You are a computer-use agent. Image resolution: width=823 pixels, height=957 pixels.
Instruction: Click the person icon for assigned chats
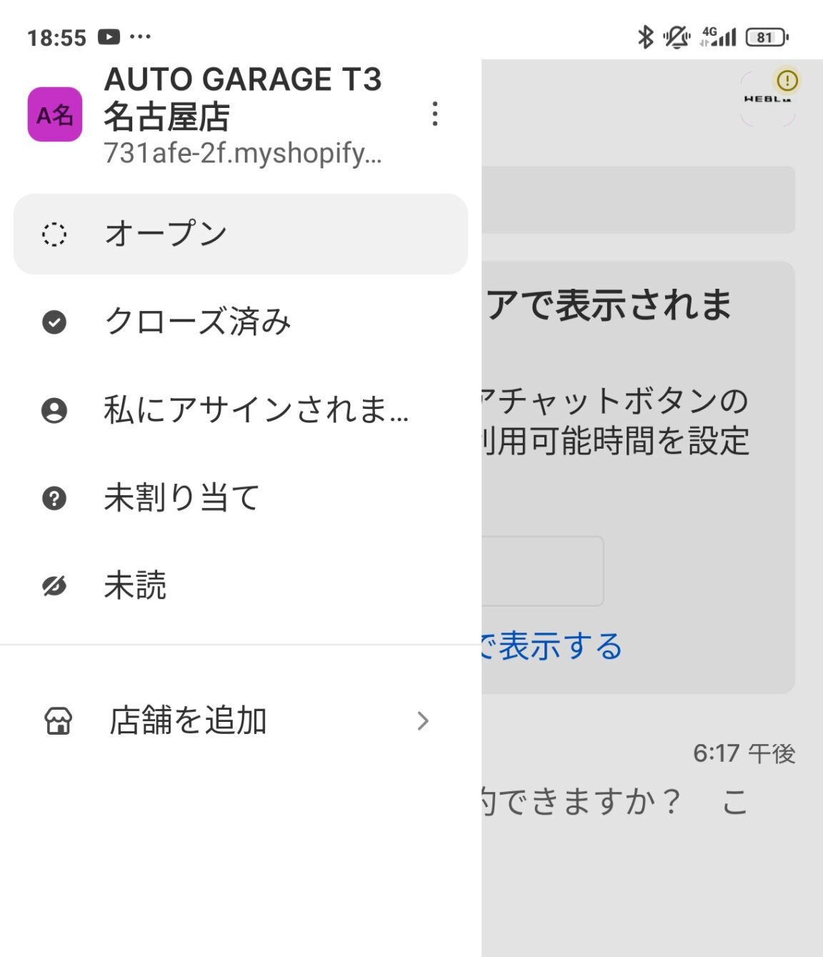[54, 410]
